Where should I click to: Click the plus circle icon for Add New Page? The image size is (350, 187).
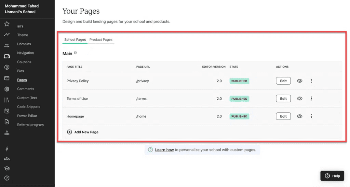69,132
